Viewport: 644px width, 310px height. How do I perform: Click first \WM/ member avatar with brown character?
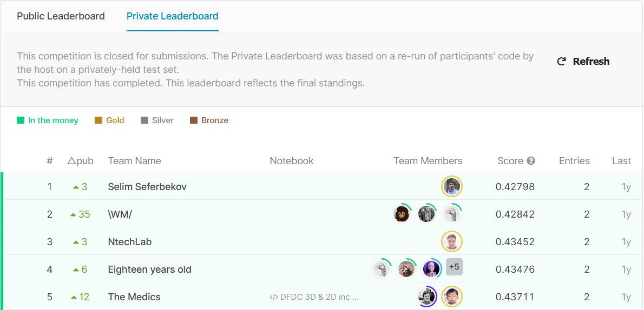(x=402, y=214)
